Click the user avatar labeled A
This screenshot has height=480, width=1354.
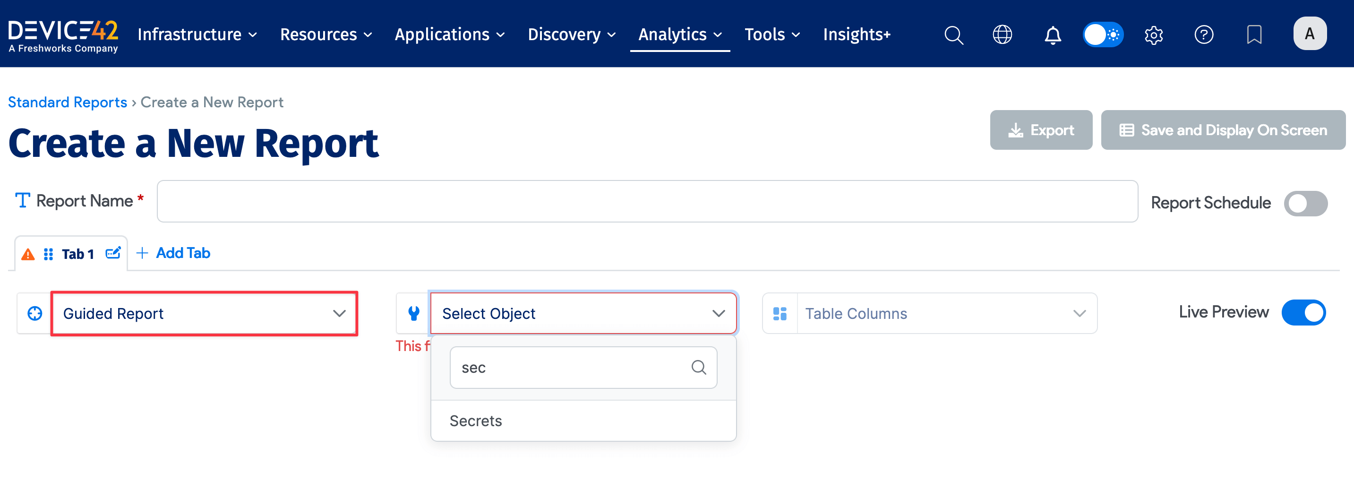[1309, 34]
